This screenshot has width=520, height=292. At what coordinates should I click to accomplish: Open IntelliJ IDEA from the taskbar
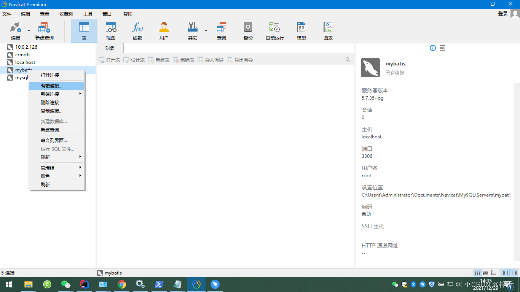85,284
